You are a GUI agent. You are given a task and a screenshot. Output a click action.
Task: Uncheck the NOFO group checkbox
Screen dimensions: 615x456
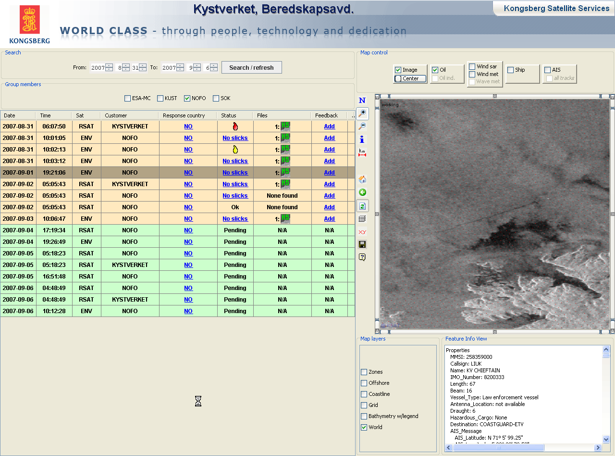[187, 98]
